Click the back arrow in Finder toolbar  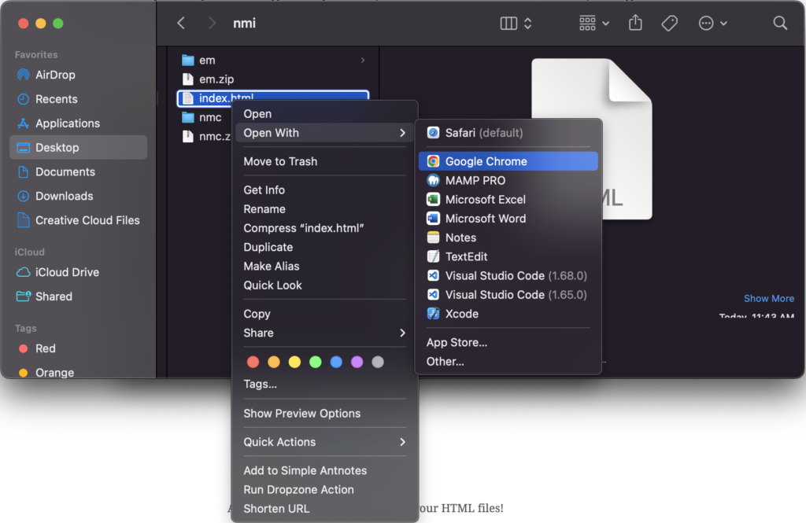coord(181,24)
